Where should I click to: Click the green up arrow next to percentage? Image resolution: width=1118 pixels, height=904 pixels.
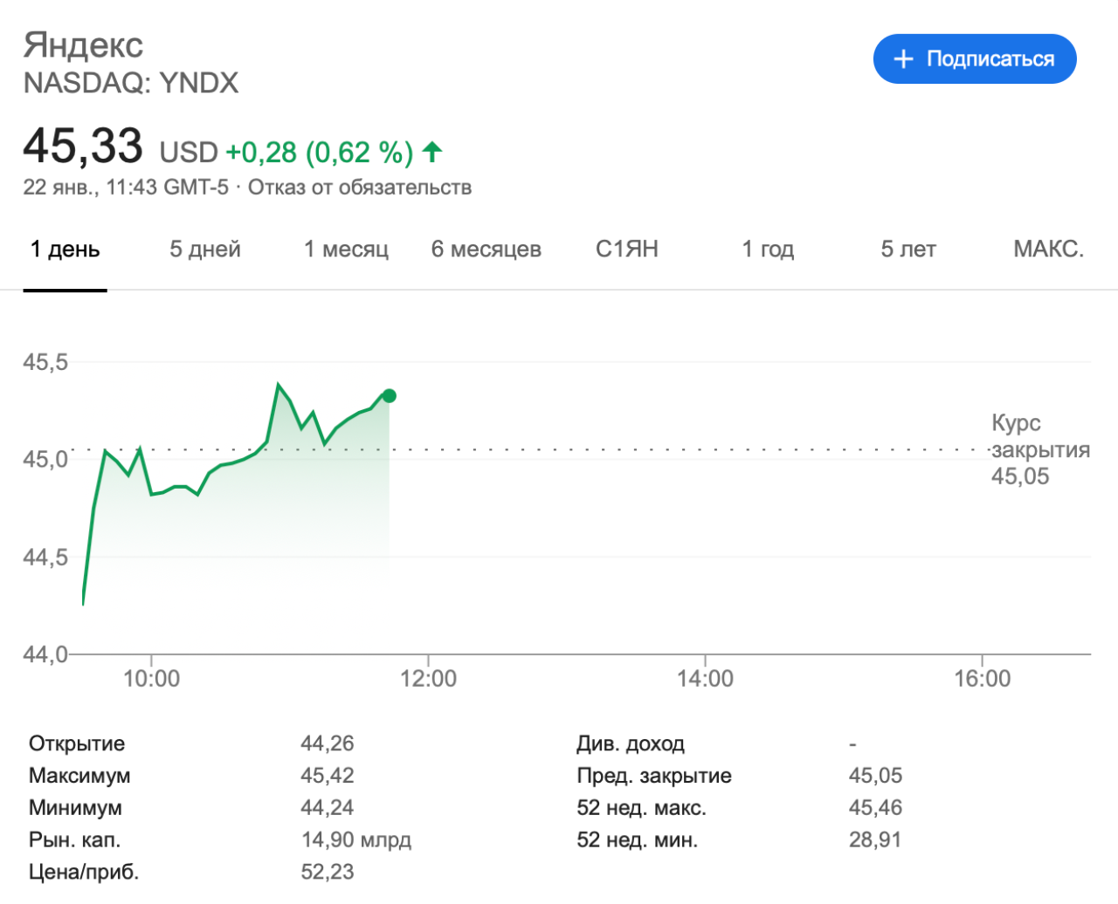[x=432, y=153]
